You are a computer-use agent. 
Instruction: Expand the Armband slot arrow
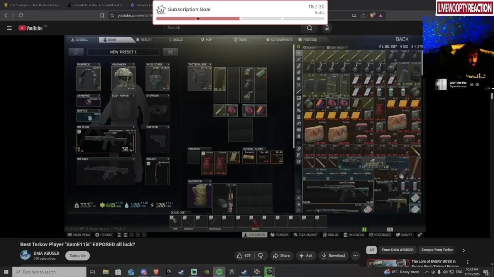coord(99,96)
